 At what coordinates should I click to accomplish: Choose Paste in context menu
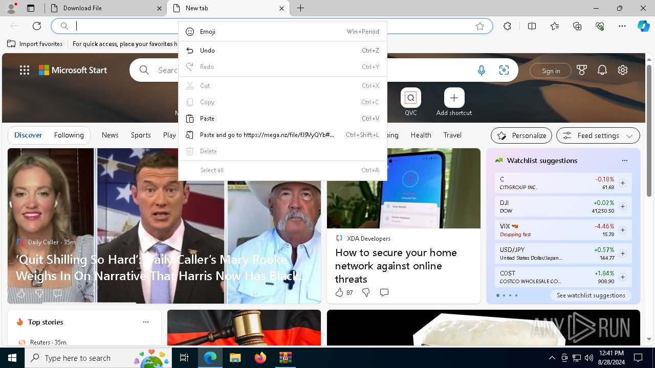282,119
